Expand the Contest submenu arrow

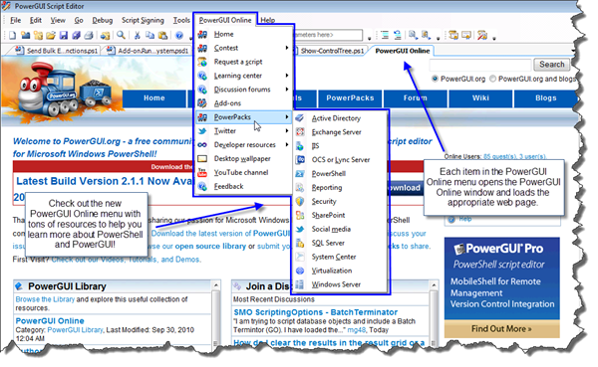[287, 48]
